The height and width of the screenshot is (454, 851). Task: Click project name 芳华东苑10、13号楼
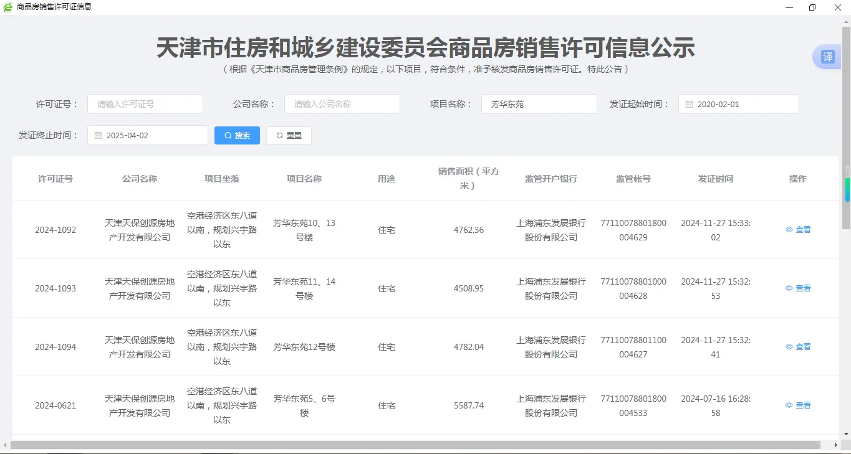pyautogui.click(x=304, y=230)
